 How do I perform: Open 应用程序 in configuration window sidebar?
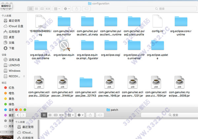click(12, 32)
